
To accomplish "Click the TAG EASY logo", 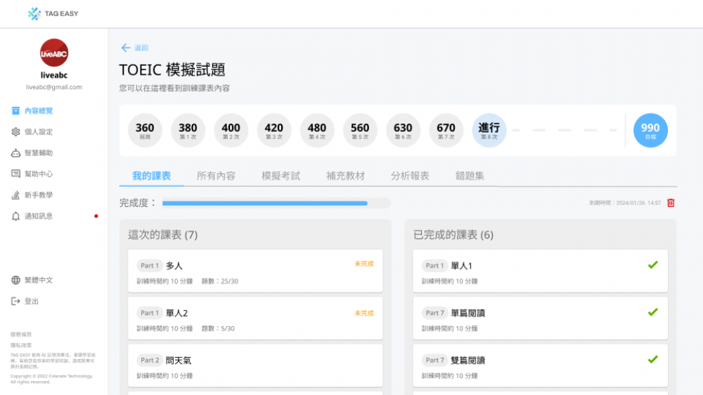I will (34, 13).
